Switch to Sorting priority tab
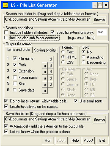110x146 pixels. pyautogui.click(x=45, y=50)
